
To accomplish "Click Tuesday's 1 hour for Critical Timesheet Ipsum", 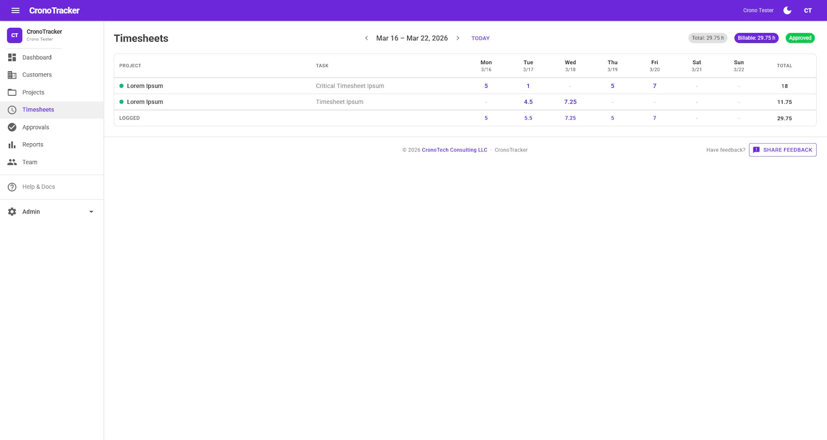I will [x=528, y=86].
